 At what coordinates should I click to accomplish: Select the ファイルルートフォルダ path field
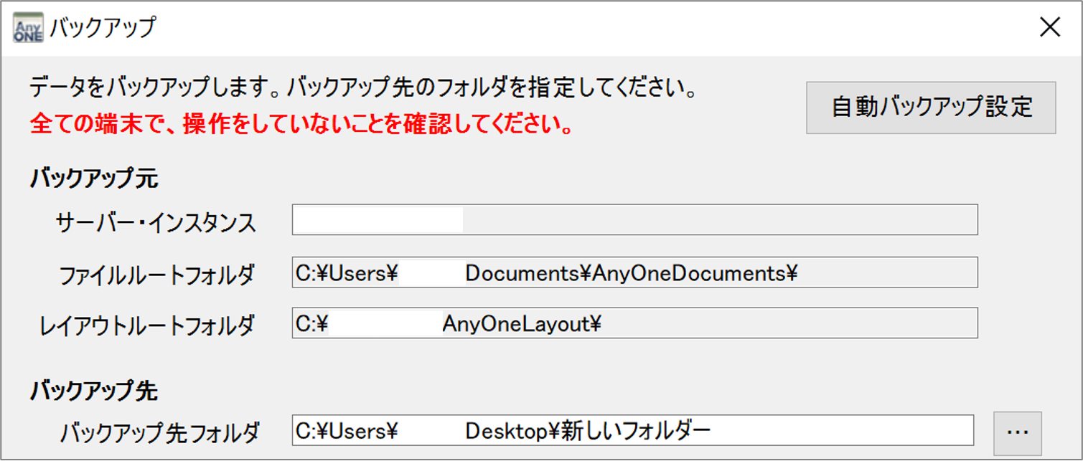click(635, 272)
